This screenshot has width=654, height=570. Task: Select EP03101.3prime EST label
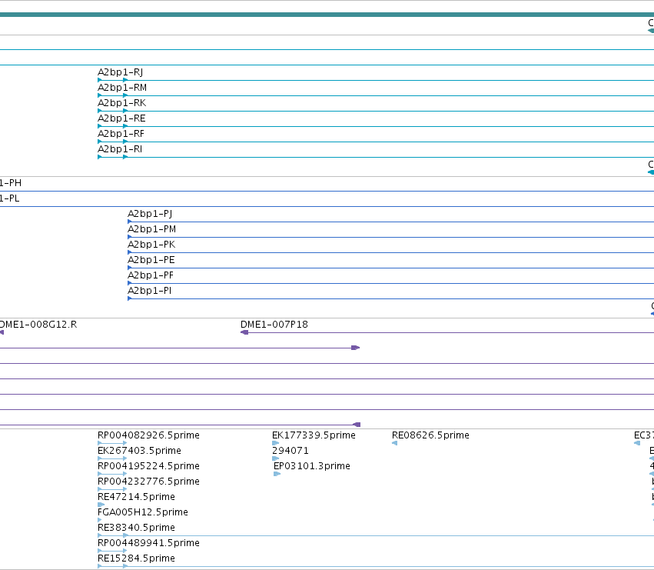coord(312,466)
